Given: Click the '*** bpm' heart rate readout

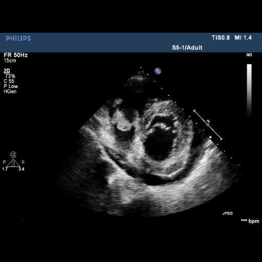Looking at the screenshot, I should pos(250,221).
